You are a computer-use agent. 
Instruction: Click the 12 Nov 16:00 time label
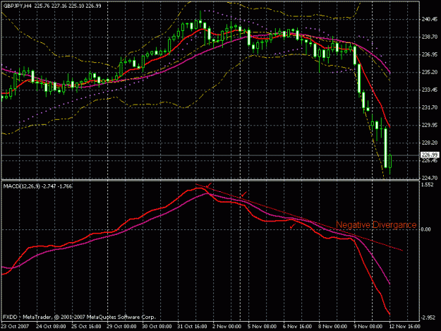point(405,327)
